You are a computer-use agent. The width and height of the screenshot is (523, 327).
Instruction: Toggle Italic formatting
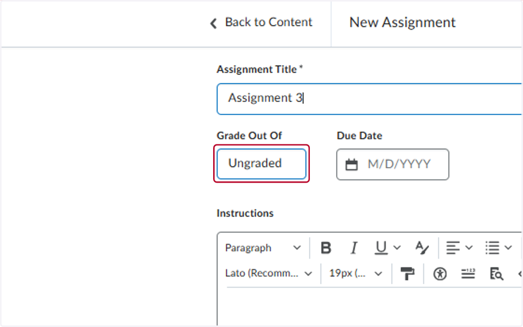click(353, 248)
